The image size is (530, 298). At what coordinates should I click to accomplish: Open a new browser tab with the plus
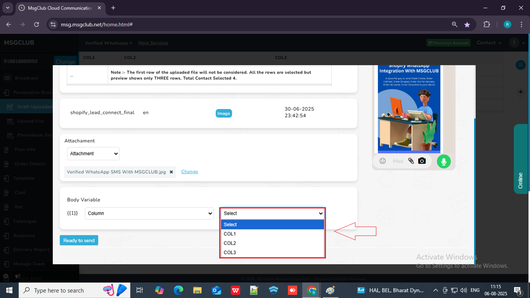click(x=113, y=8)
